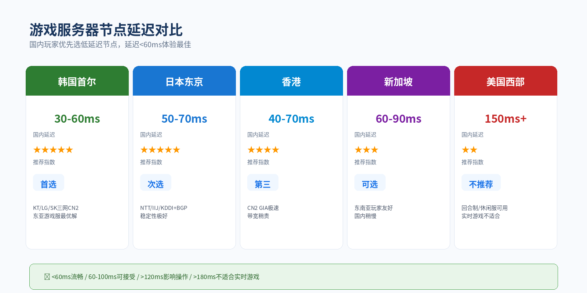
Task: Select the four-star rating in the 香港 card
Action: [263, 150]
